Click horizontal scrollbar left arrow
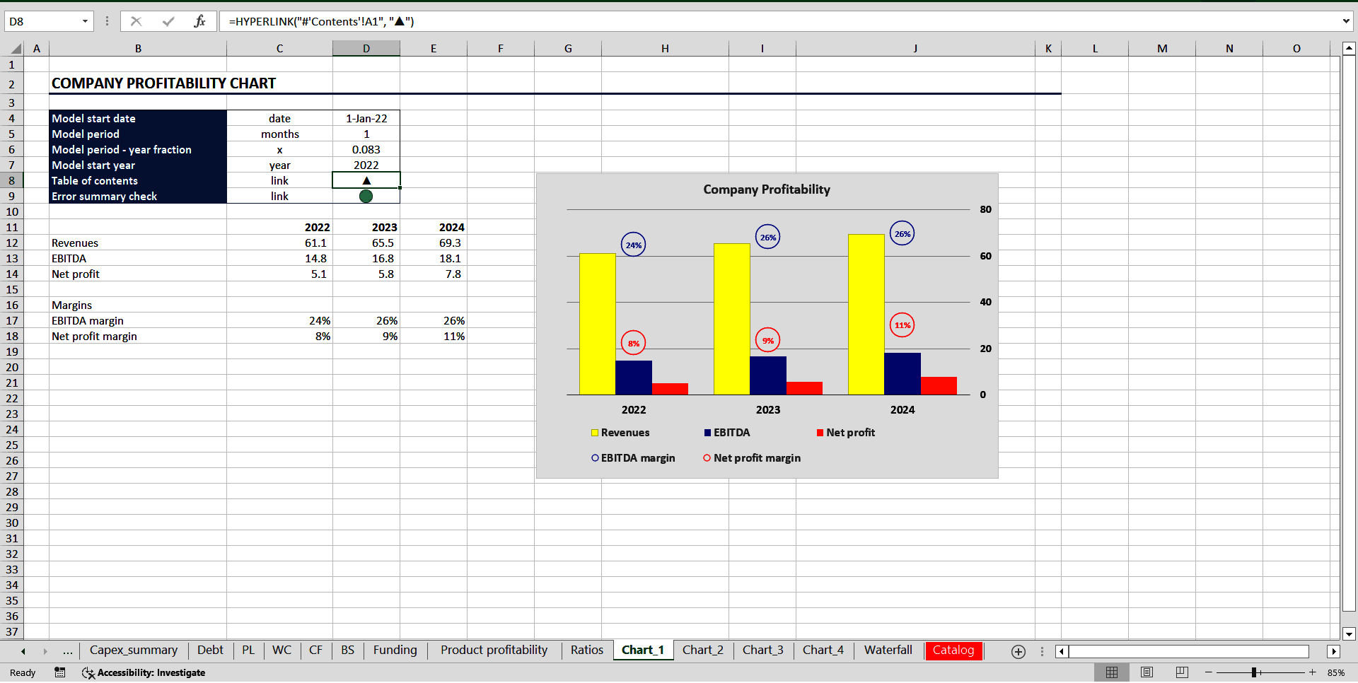The height and width of the screenshot is (683, 1358). pyautogui.click(x=1062, y=652)
